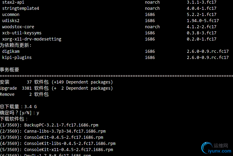Select the kipi-plugins package entry
This screenshot has width=233, height=156.
tap(17, 57)
